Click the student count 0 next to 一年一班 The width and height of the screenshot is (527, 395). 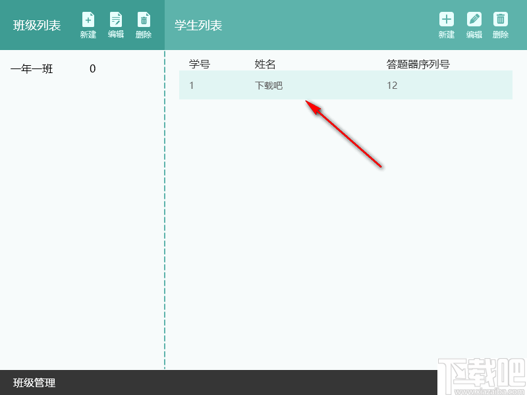pyautogui.click(x=93, y=68)
